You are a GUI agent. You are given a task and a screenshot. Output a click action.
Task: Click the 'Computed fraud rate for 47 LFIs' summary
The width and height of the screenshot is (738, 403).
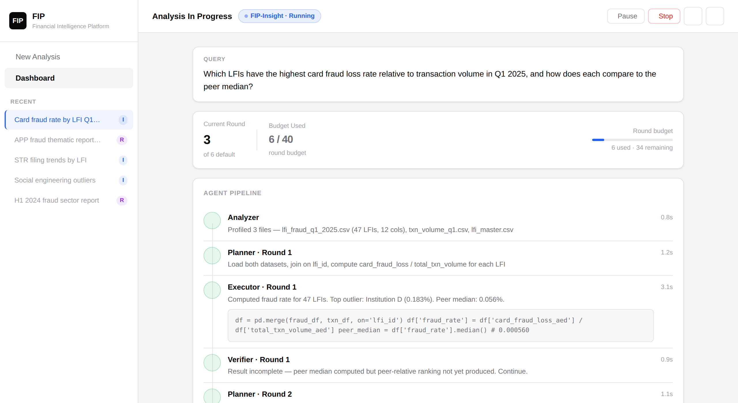click(366, 299)
